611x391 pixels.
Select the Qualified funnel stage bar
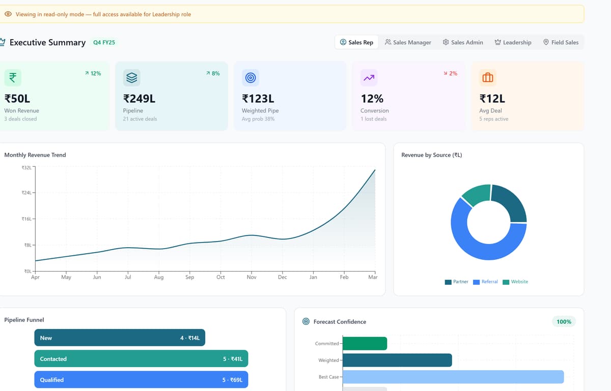(141, 379)
